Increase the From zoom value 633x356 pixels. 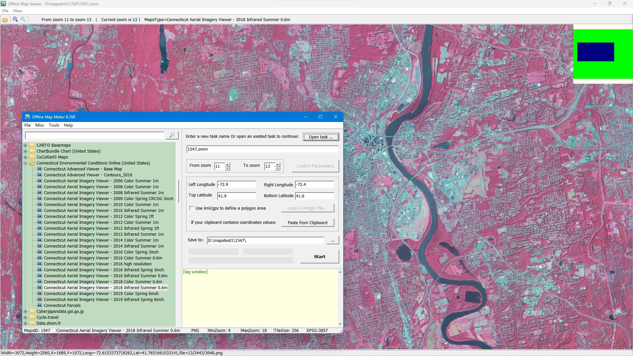227,164
